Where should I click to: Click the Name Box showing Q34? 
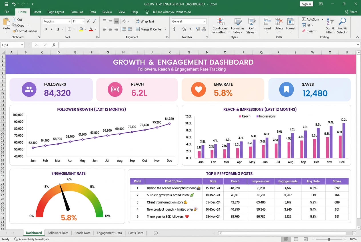(x=13, y=45)
